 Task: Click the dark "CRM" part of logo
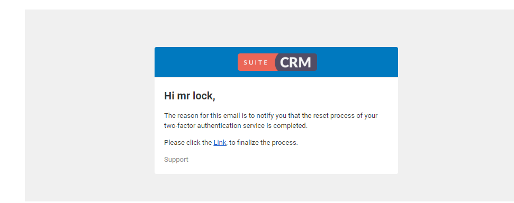coord(296,62)
